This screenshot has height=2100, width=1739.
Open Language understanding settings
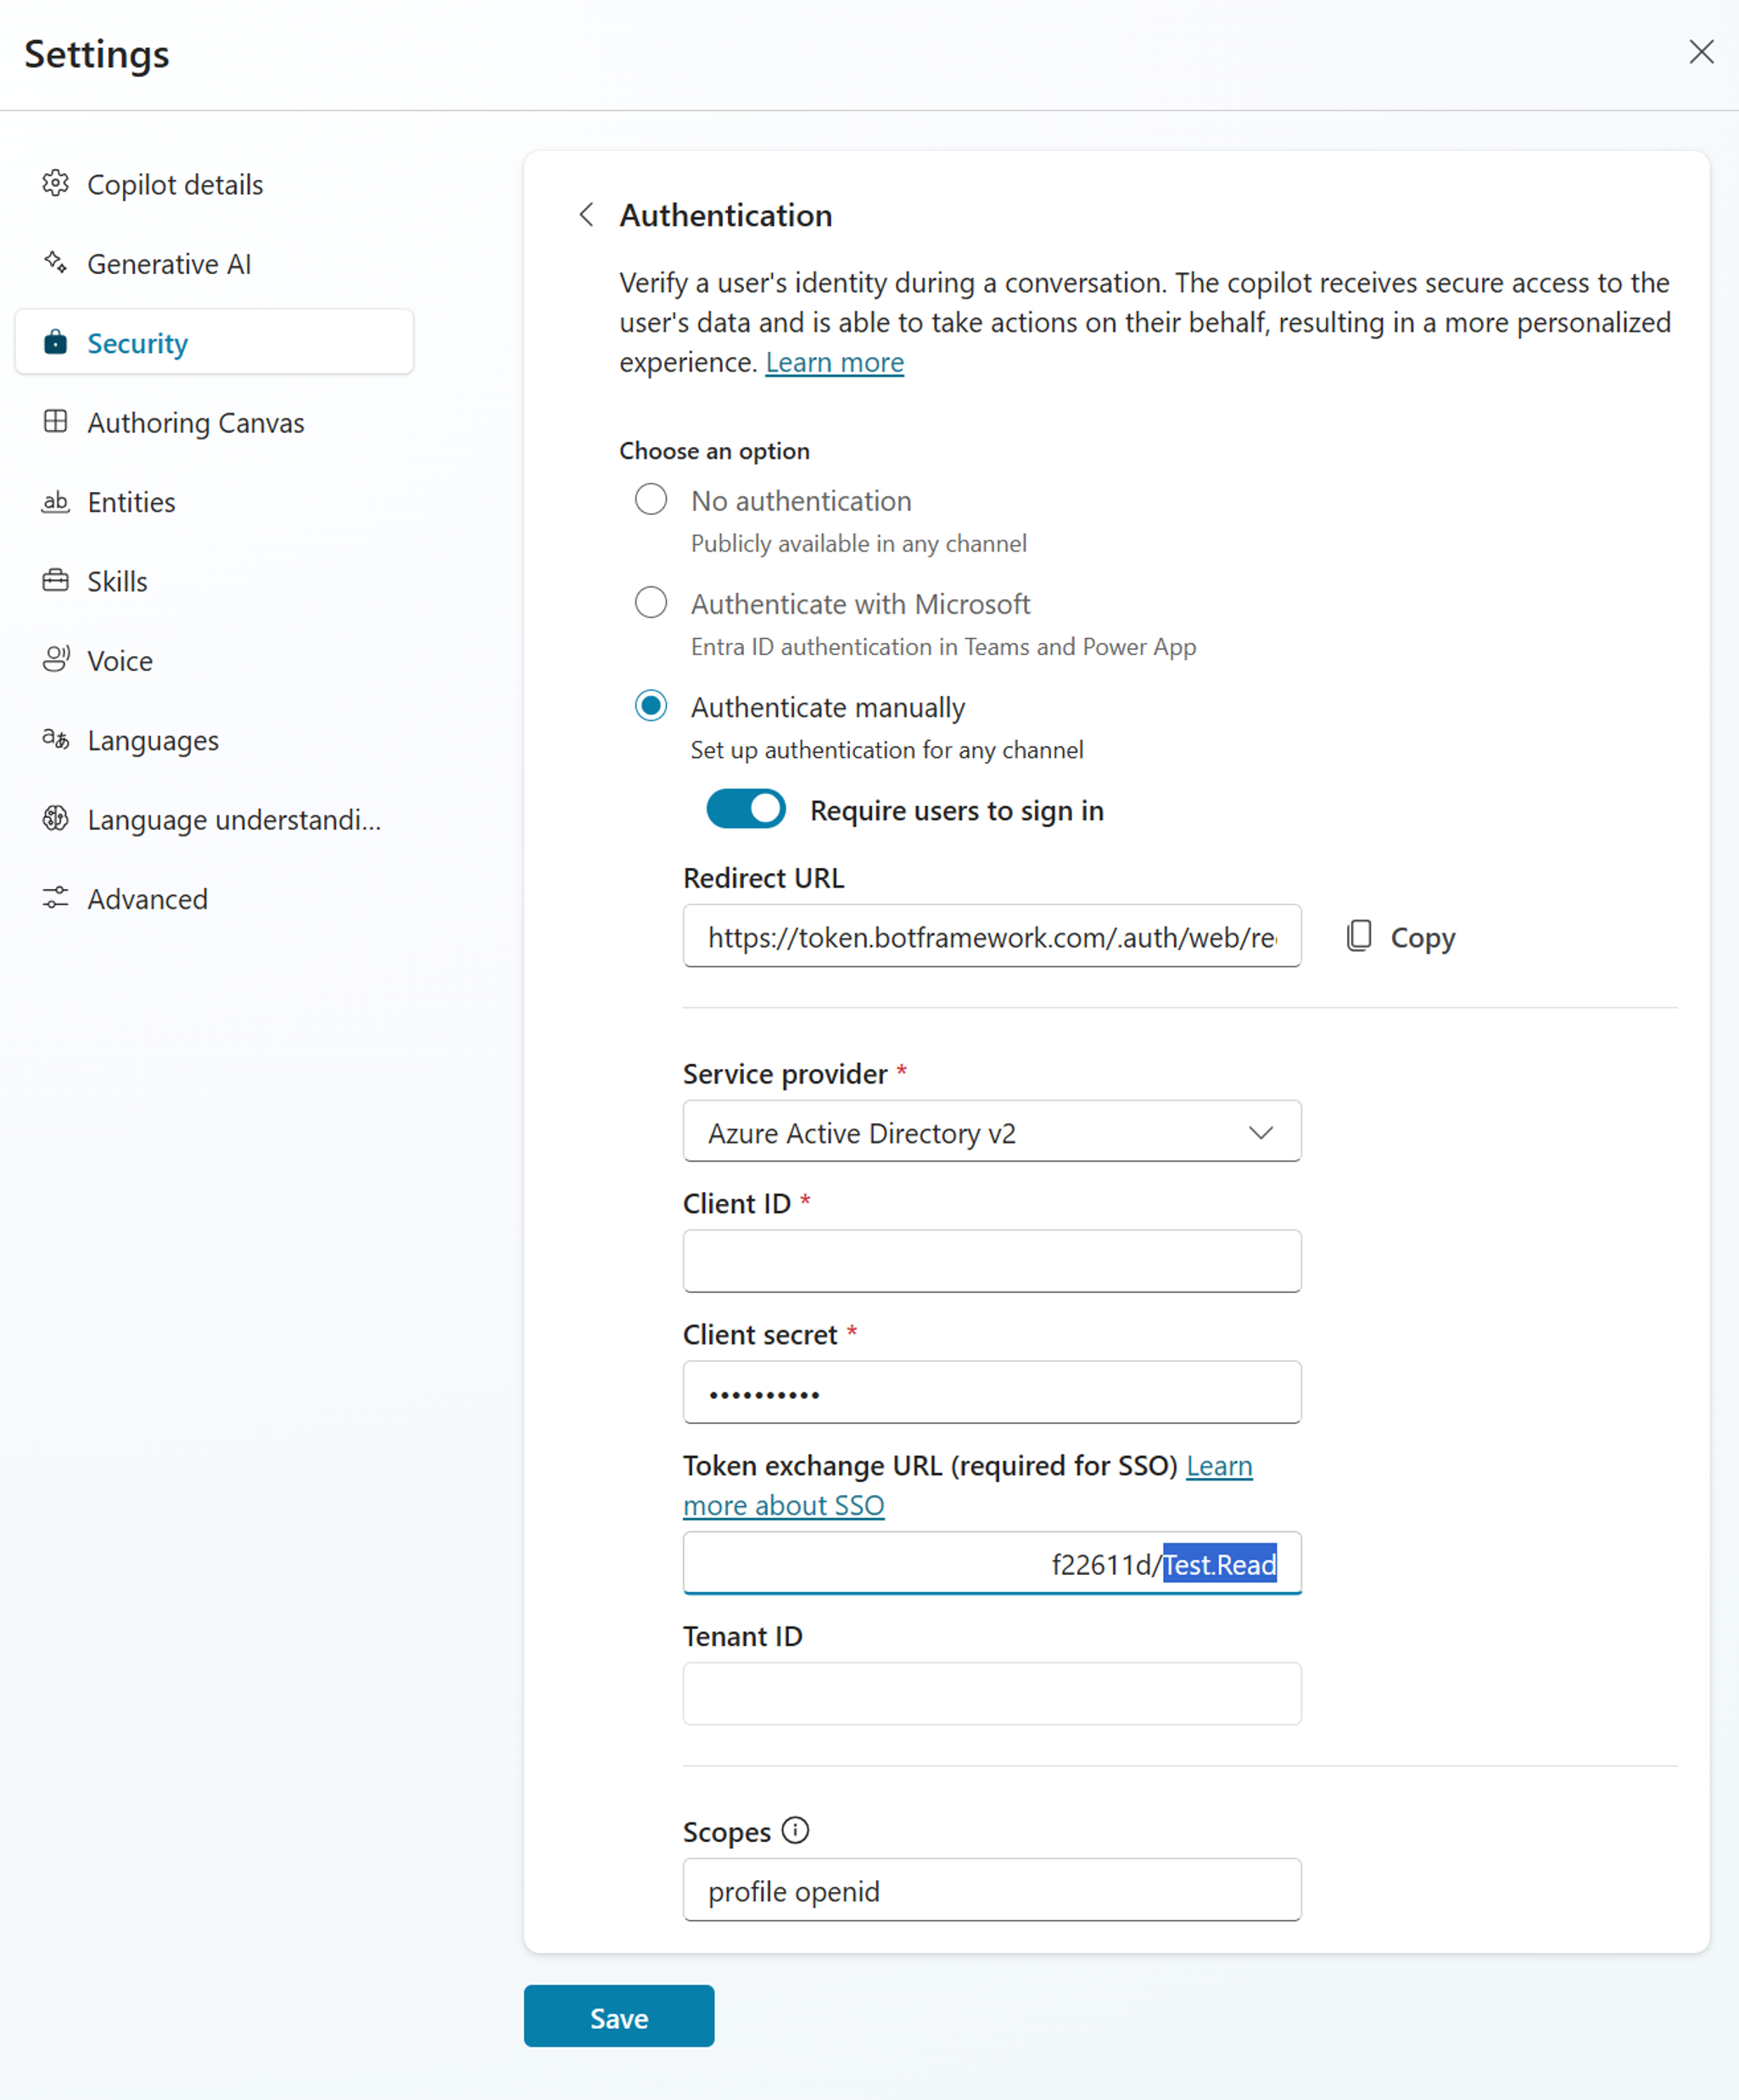(x=234, y=820)
